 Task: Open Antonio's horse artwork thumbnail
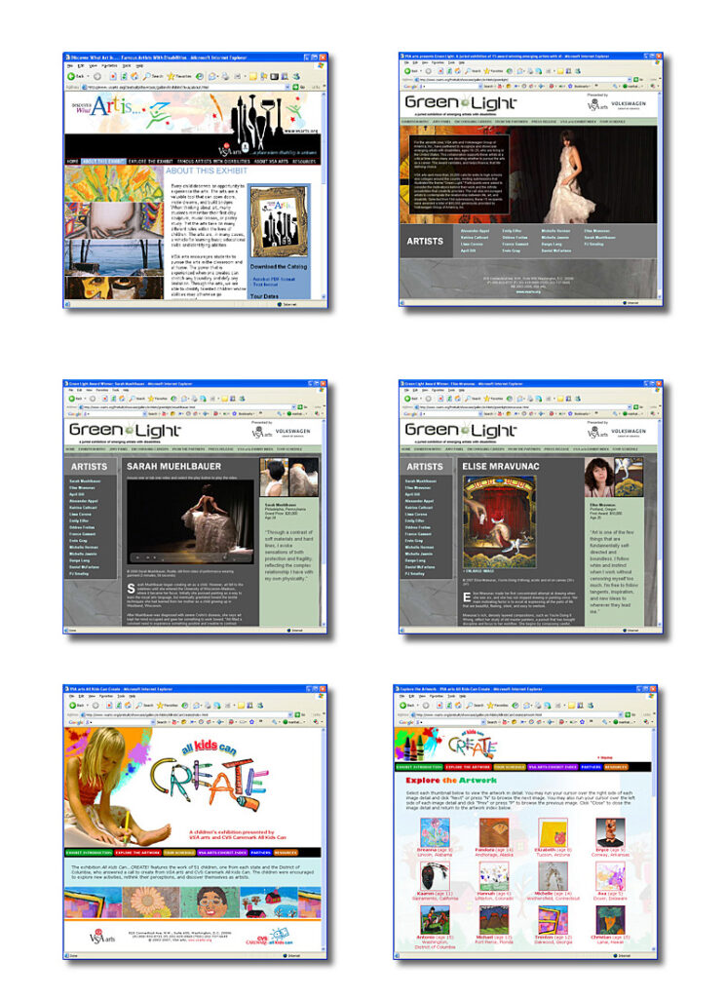[436, 920]
